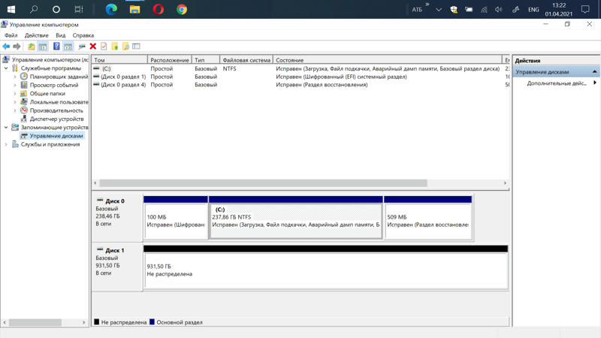Viewport: 601px width, 338px height.
Task: Click the Properties checkmark sheet icon
Action: (x=104, y=47)
